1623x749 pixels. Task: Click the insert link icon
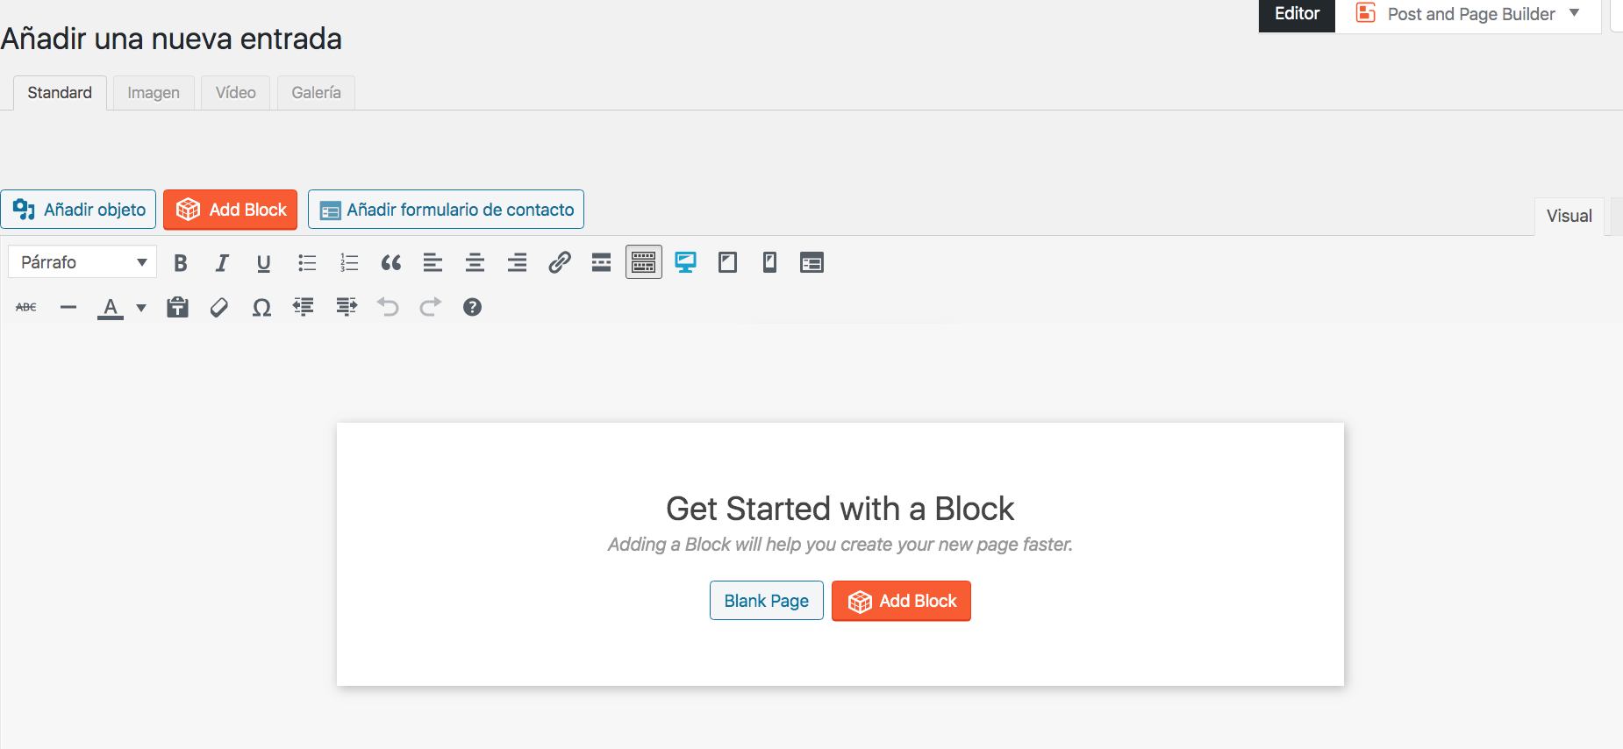point(560,262)
